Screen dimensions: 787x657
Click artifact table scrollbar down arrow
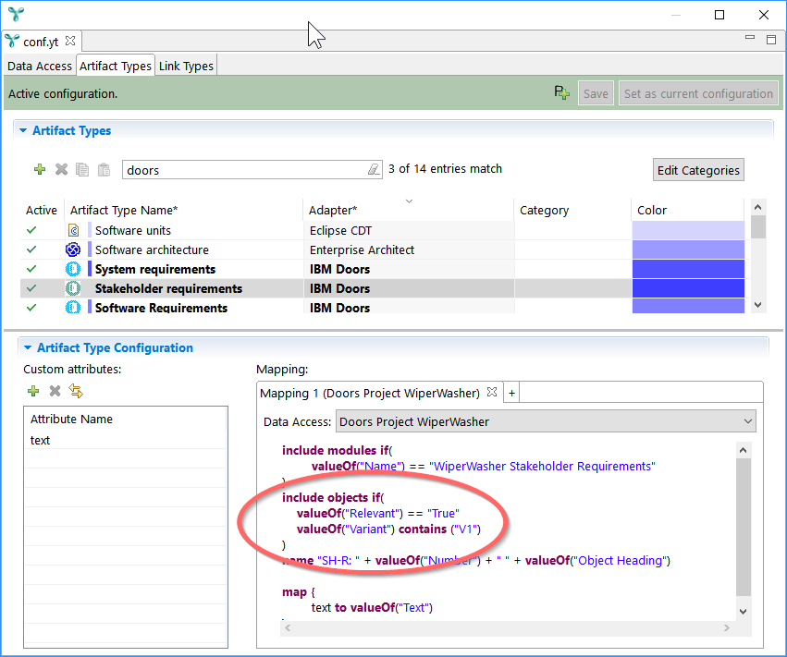click(x=758, y=305)
